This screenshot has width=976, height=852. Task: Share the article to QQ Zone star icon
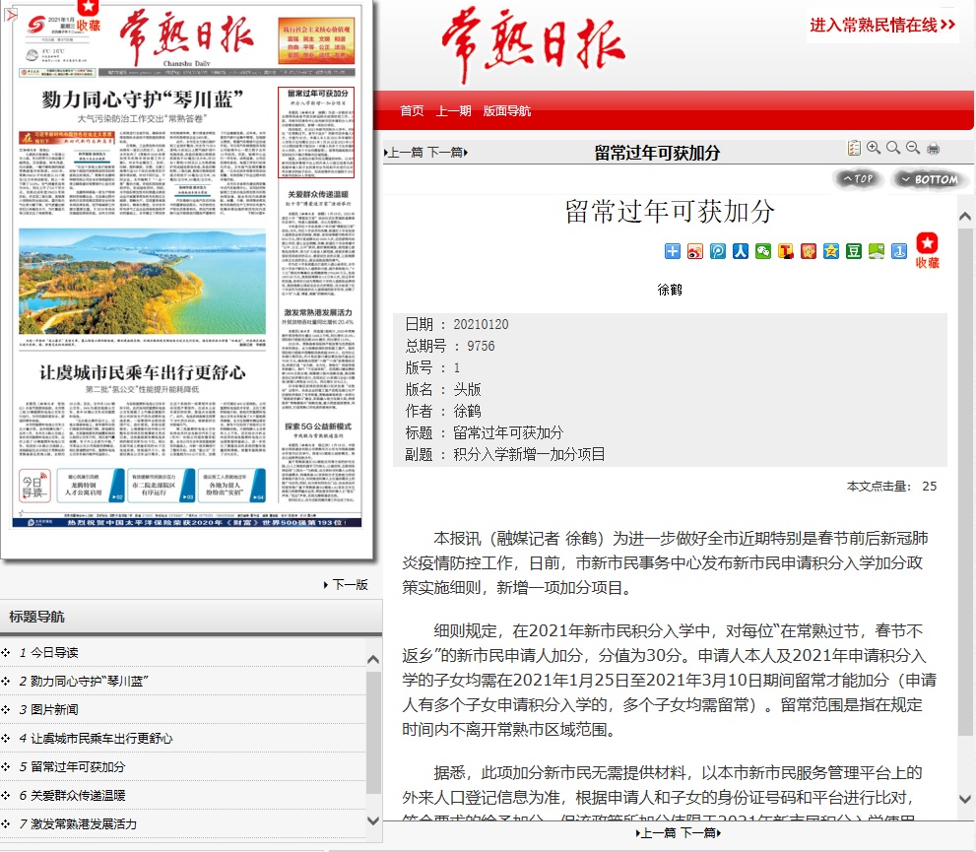coord(831,251)
